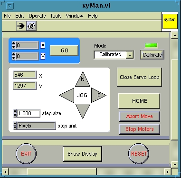Open the Mode dropdown arrow

point(130,55)
